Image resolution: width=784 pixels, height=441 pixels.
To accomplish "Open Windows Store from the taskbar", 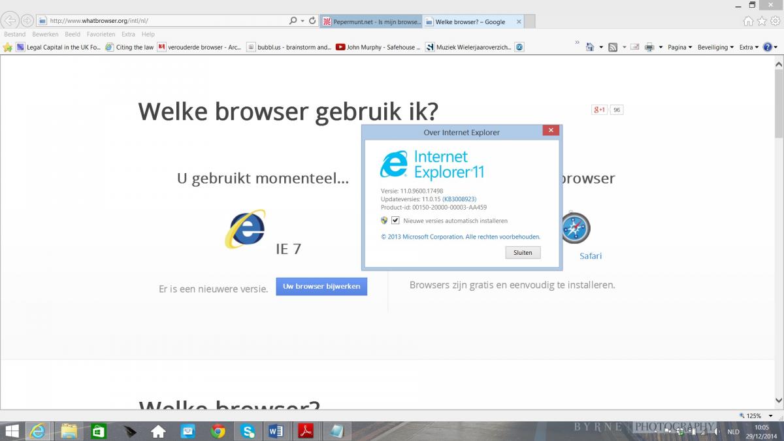I will click(99, 431).
